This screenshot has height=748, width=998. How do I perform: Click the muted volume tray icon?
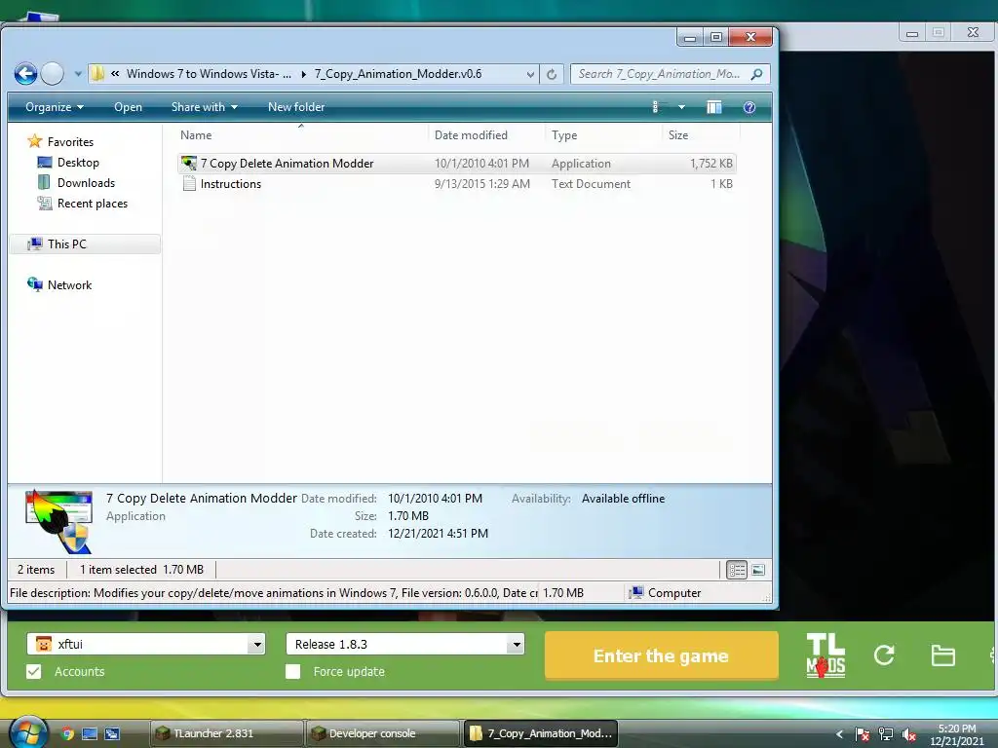click(x=909, y=734)
